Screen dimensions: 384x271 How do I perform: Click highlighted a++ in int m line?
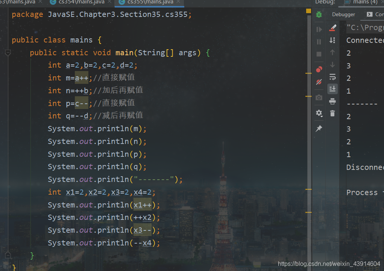coord(82,78)
